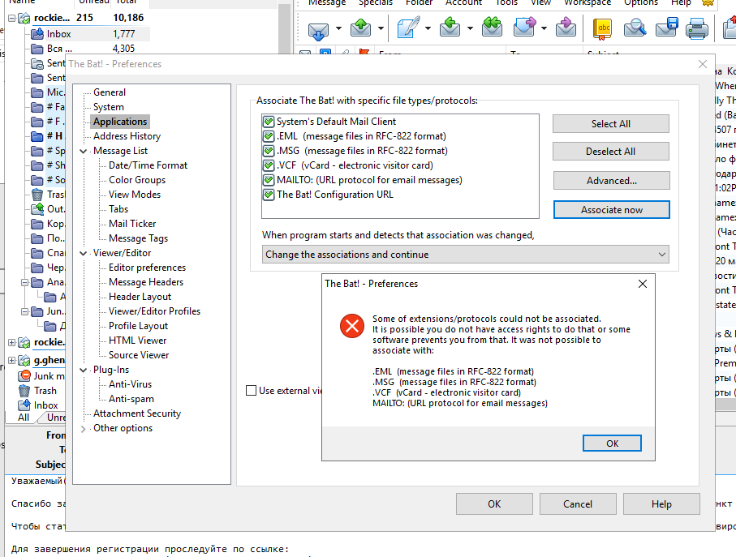This screenshot has height=557, width=736.
Task: Switch to the All folder tab
Action: coord(24,418)
